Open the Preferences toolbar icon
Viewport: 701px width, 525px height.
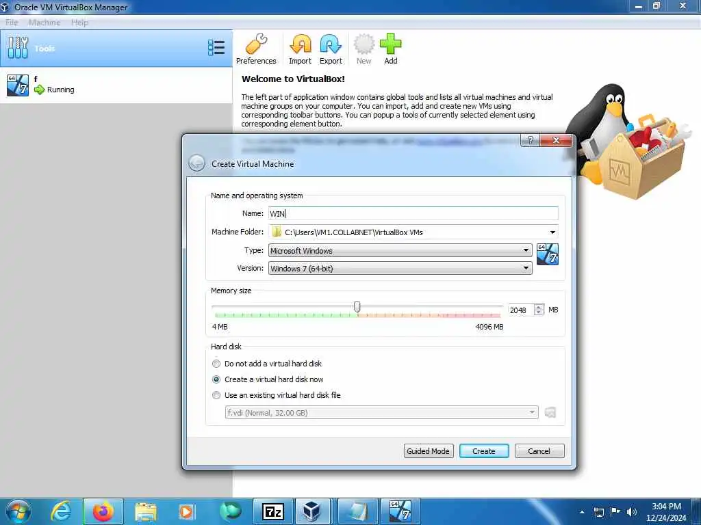tap(256, 49)
